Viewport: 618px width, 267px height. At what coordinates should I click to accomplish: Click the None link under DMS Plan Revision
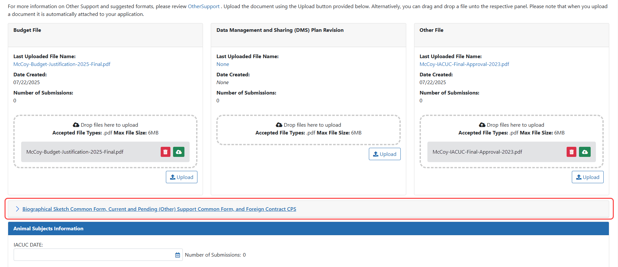tap(223, 64)
